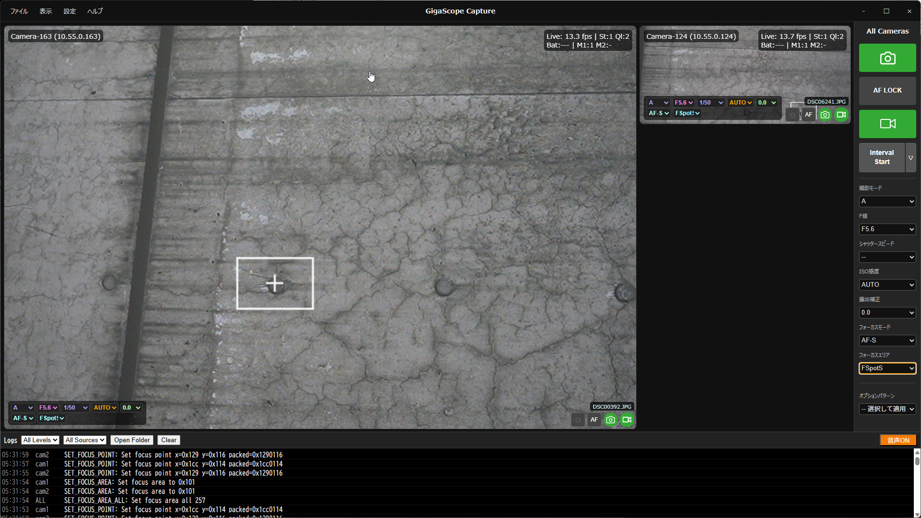Screen dimensions: 921x518
Task: Capture photo on Camera-124 preview
Action: coord(825,115)
